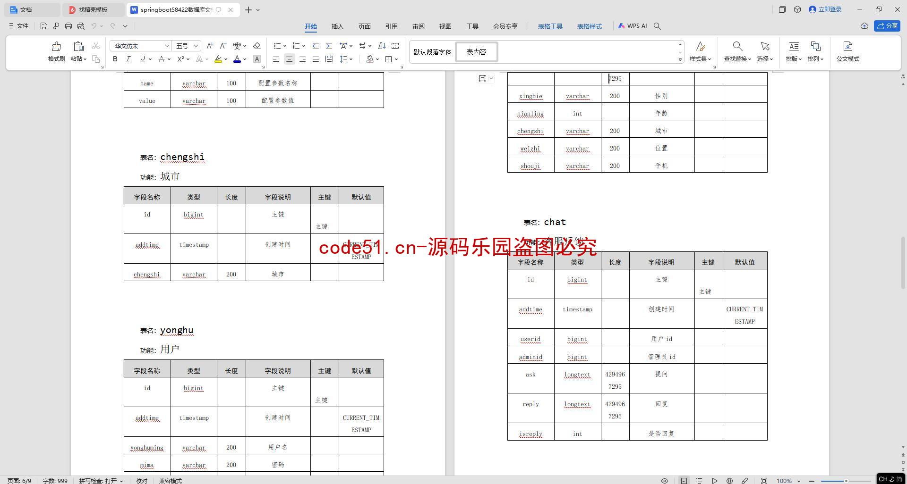Viewport: 907px width, 484px height.
Task: Toggle Underline formatting
Action: click(142, 59)
